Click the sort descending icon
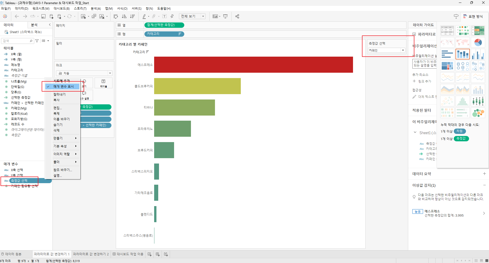This screenshot has width=489, height=263. [x=132, y=16]
